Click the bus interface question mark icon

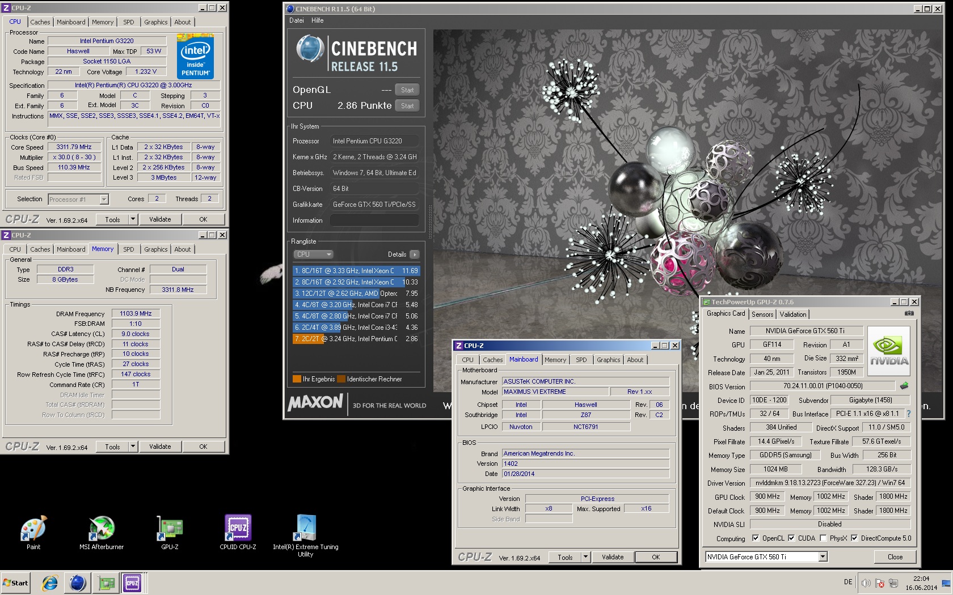908,414
